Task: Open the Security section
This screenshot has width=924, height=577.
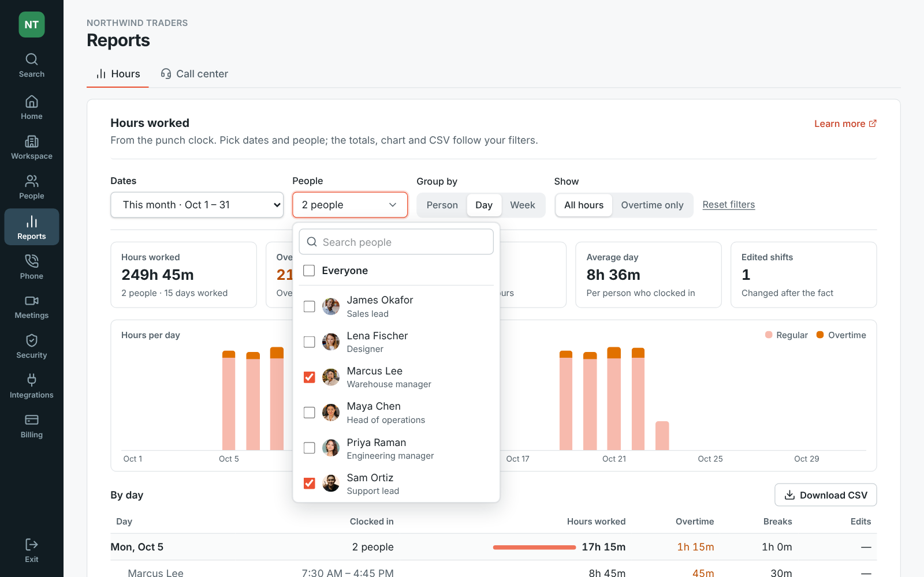Action: click(32, 347)
